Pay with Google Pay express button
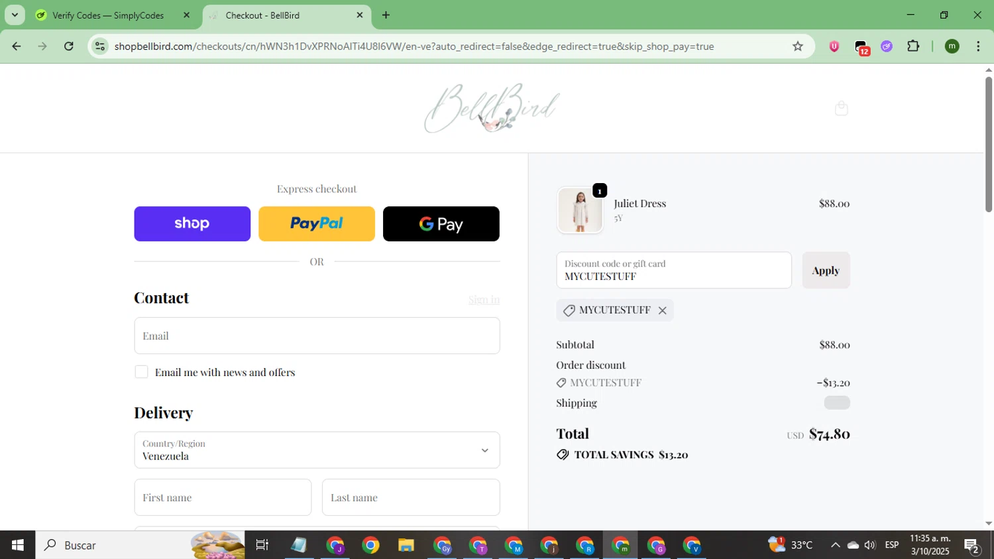 coord(441,223)
